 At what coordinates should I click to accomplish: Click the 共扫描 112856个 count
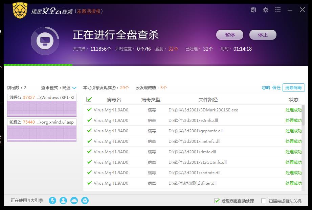[92, 49]
